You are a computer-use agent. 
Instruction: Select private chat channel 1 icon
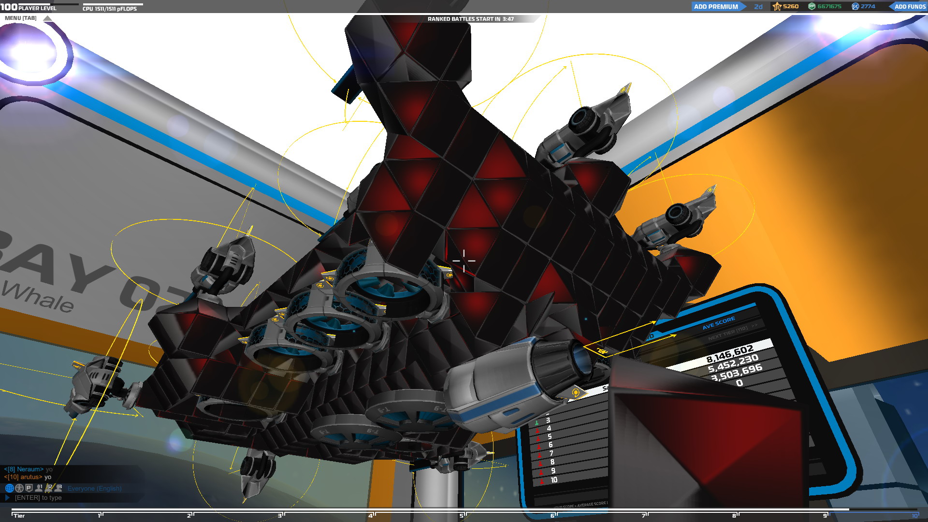pyautogui.click(x=39, y=488)
